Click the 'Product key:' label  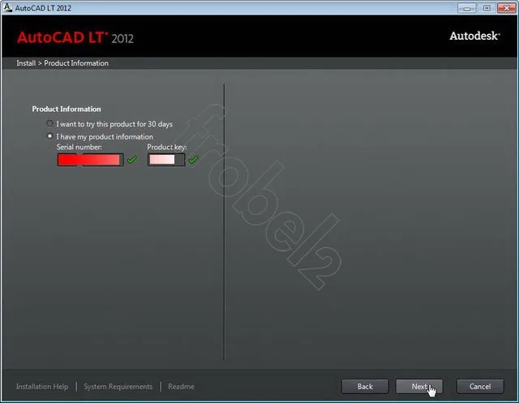coord(167,147)
